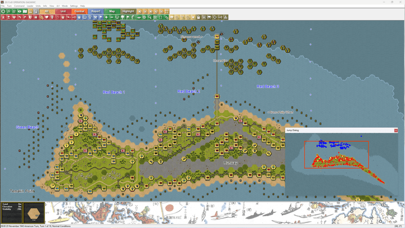Click the lightbulb icon in blue toolbar
The width and height of the screenshot is (405, 228).
[x=90, y=17]
